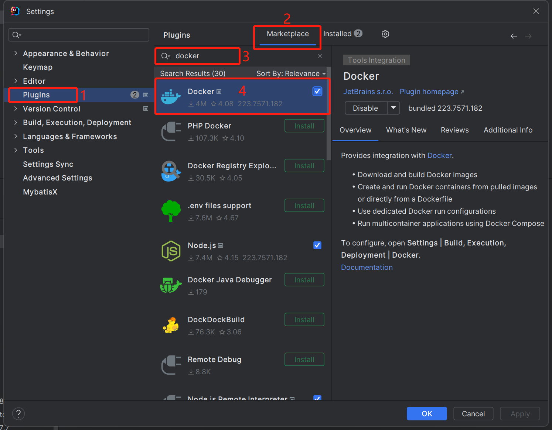Viewport: 552px width, 430px height.
Task: Open the Reviews tab
Action: click(x=454, y=130)
